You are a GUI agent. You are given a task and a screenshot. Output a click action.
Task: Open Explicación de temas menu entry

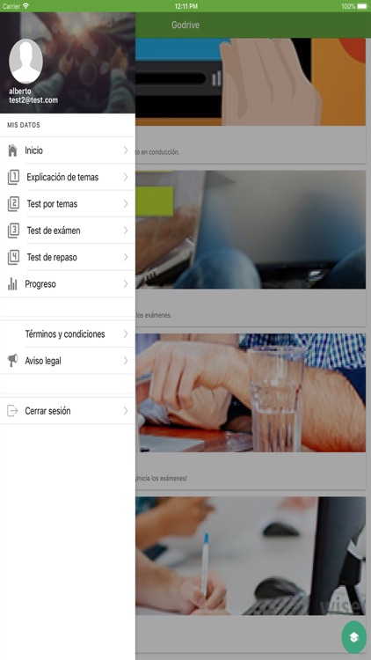tap(68, 177)
